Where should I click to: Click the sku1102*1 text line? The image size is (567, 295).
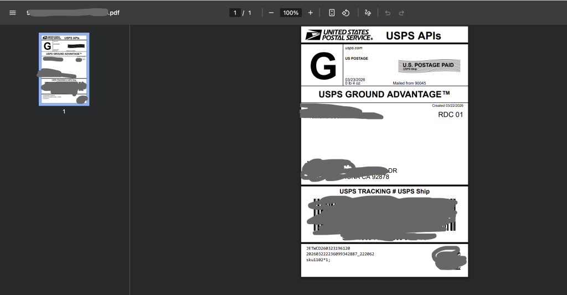point(318,260)
